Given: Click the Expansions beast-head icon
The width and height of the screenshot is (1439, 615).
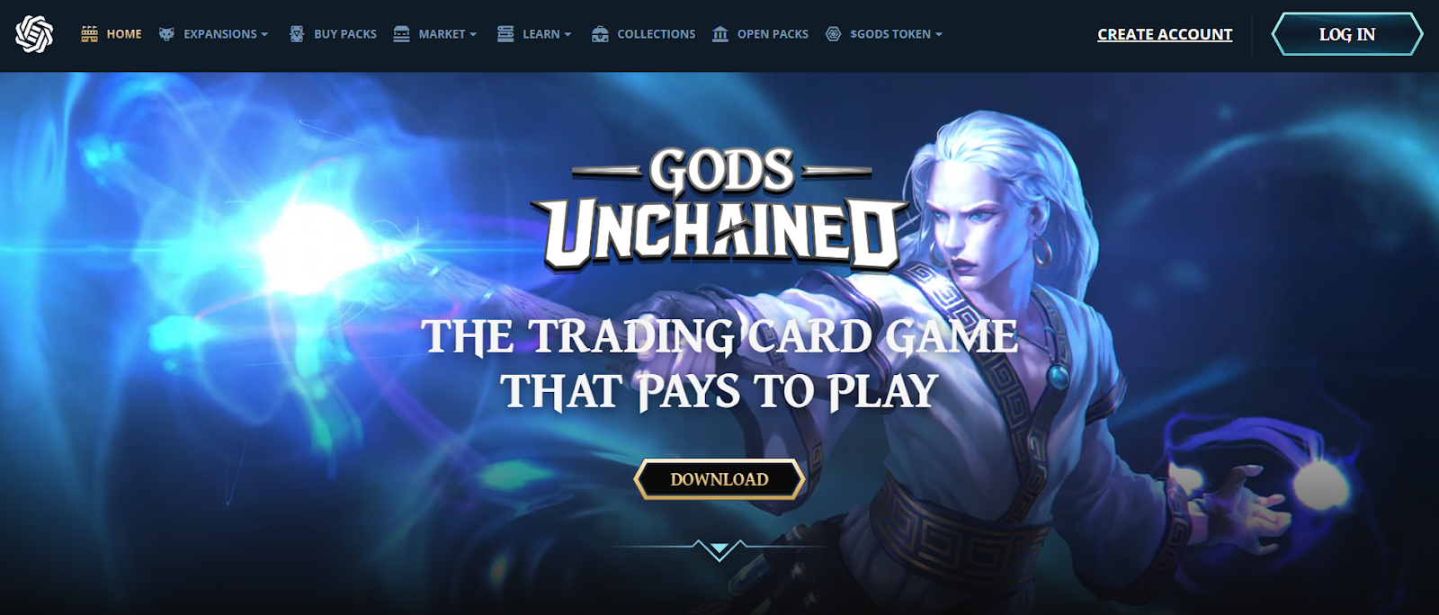Looking at the screenshot, I should coord(166,34).
